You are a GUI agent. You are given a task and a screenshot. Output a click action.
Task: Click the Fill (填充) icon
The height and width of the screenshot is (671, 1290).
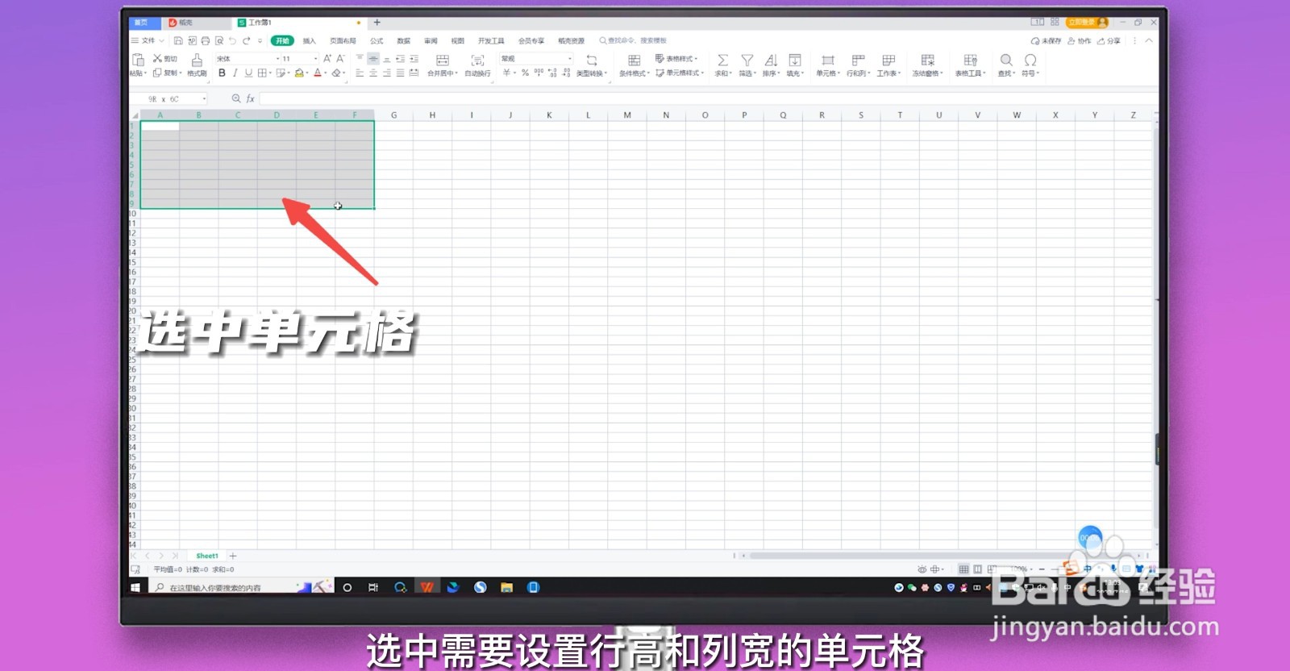(794, 60)
